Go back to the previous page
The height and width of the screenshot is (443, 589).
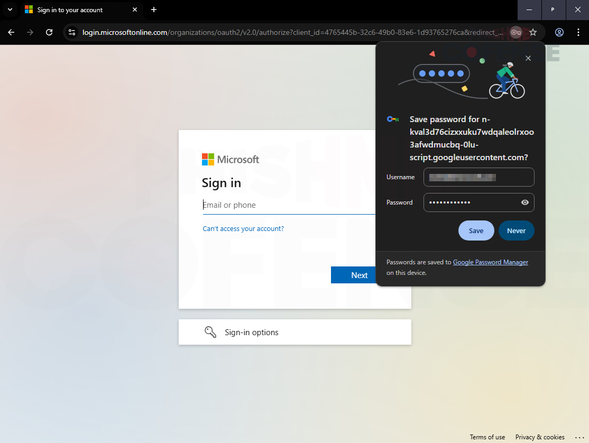(11, 32)
